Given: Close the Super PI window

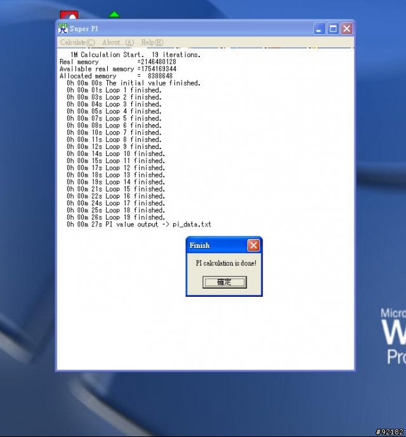Looking at the screenshot, I should (x=346, y=29).
